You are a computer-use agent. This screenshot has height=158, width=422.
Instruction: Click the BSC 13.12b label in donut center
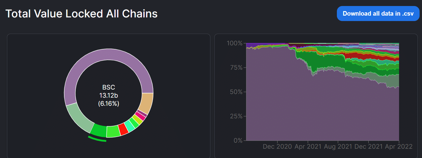click(x=109, y=96)
